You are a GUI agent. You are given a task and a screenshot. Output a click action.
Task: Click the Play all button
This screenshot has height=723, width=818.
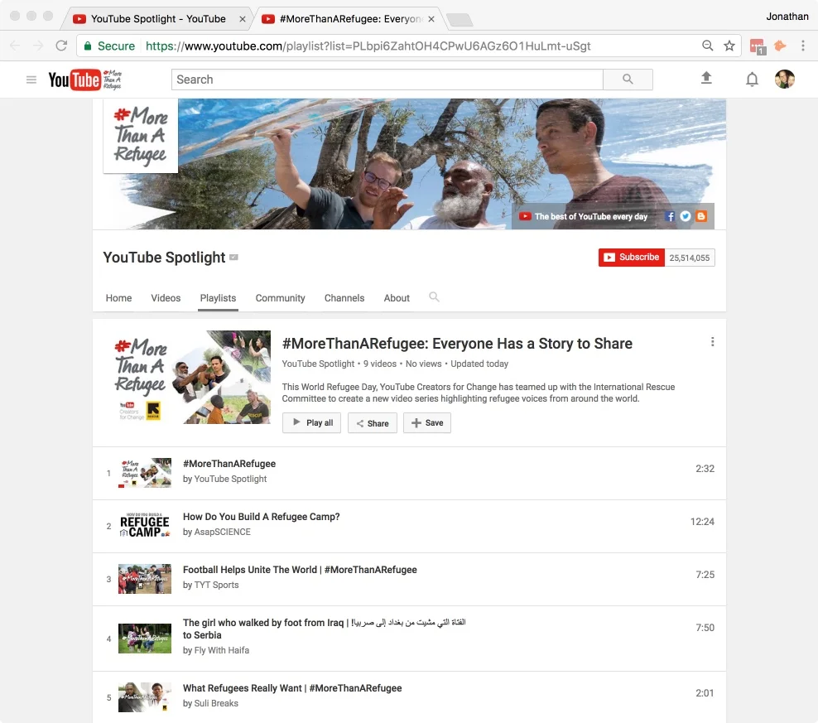(311, 423)
